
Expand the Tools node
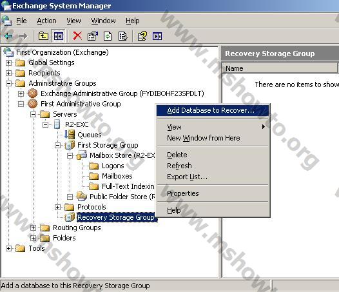coord(8,248)
